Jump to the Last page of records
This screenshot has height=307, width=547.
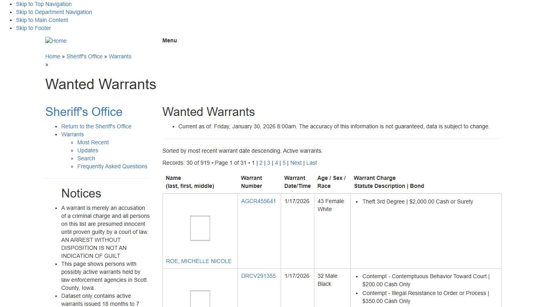click(311, 163)
